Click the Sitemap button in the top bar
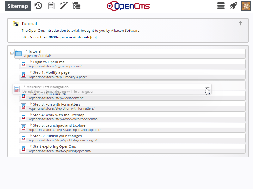 [x=18, y=6]
